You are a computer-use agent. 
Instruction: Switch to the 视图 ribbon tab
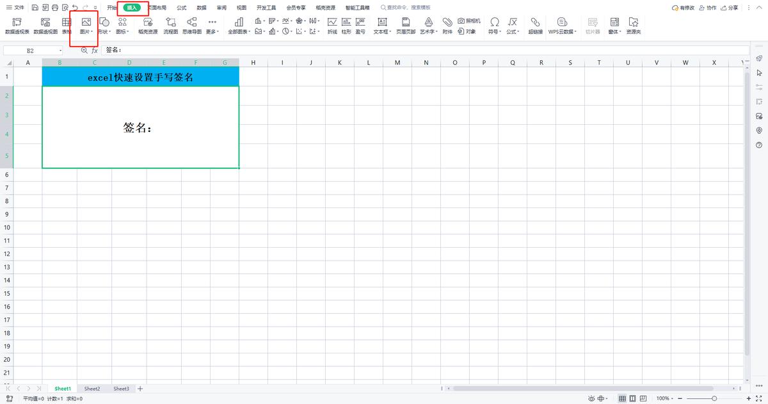click(x=241, y=8)
